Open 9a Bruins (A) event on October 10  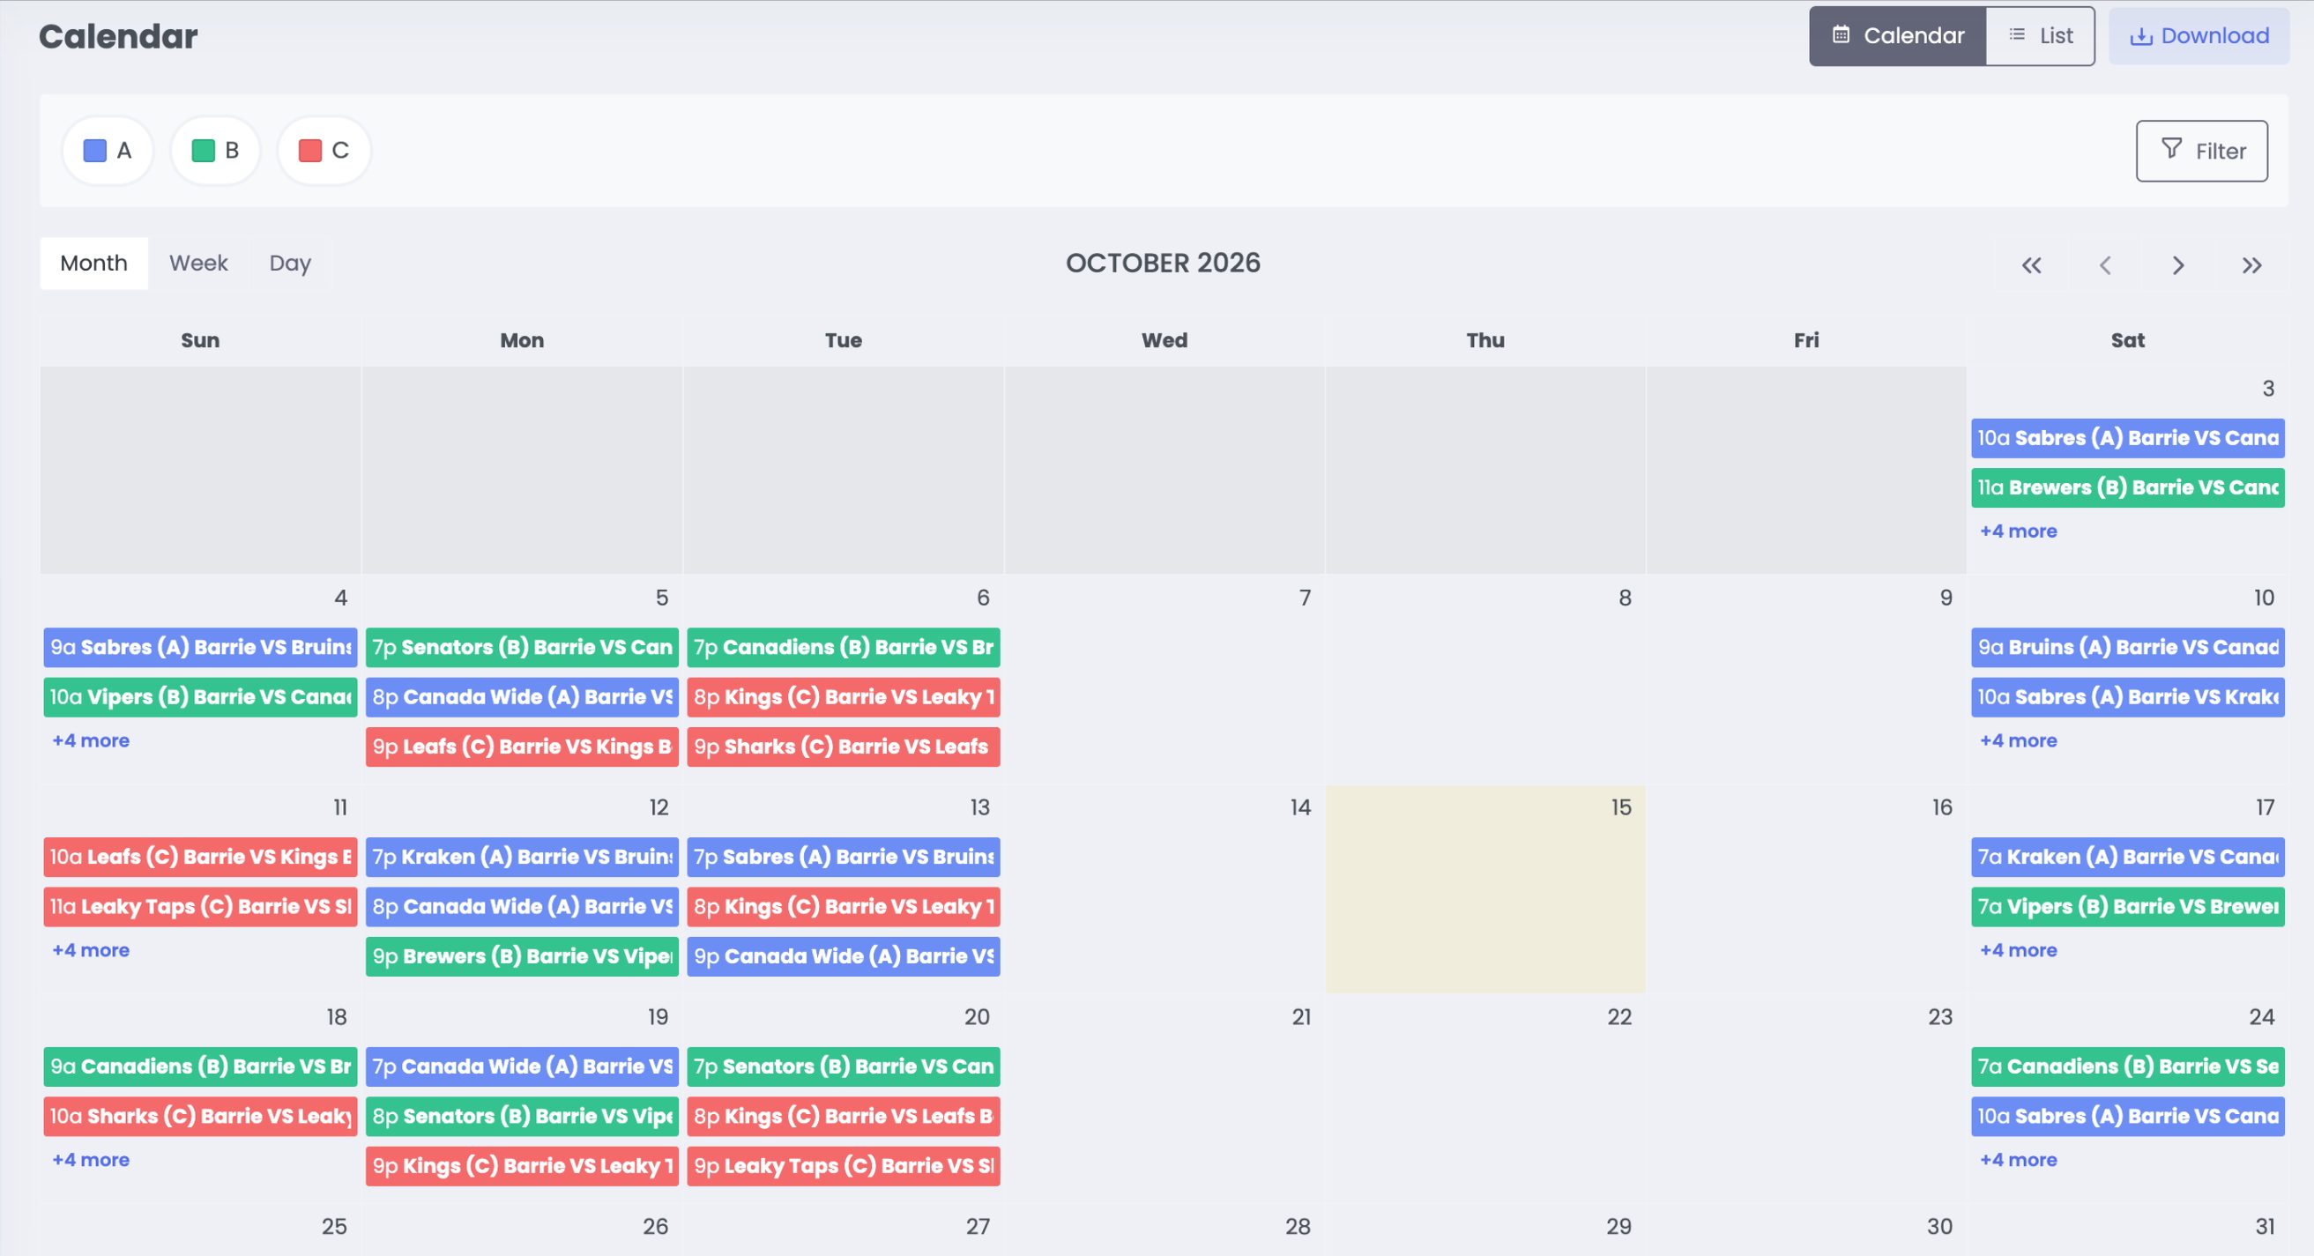click(x=2127, y=647)
